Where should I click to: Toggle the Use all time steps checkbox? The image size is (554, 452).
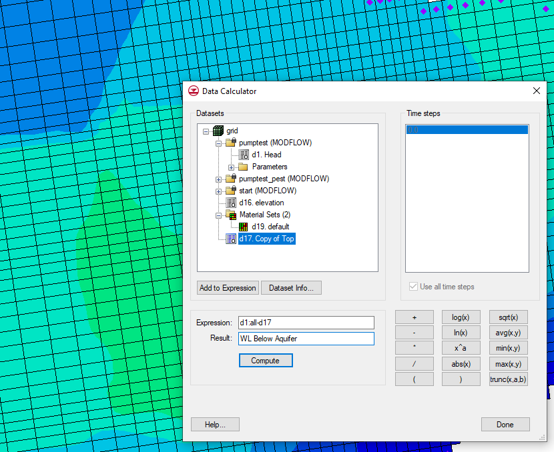coord(413,287)
